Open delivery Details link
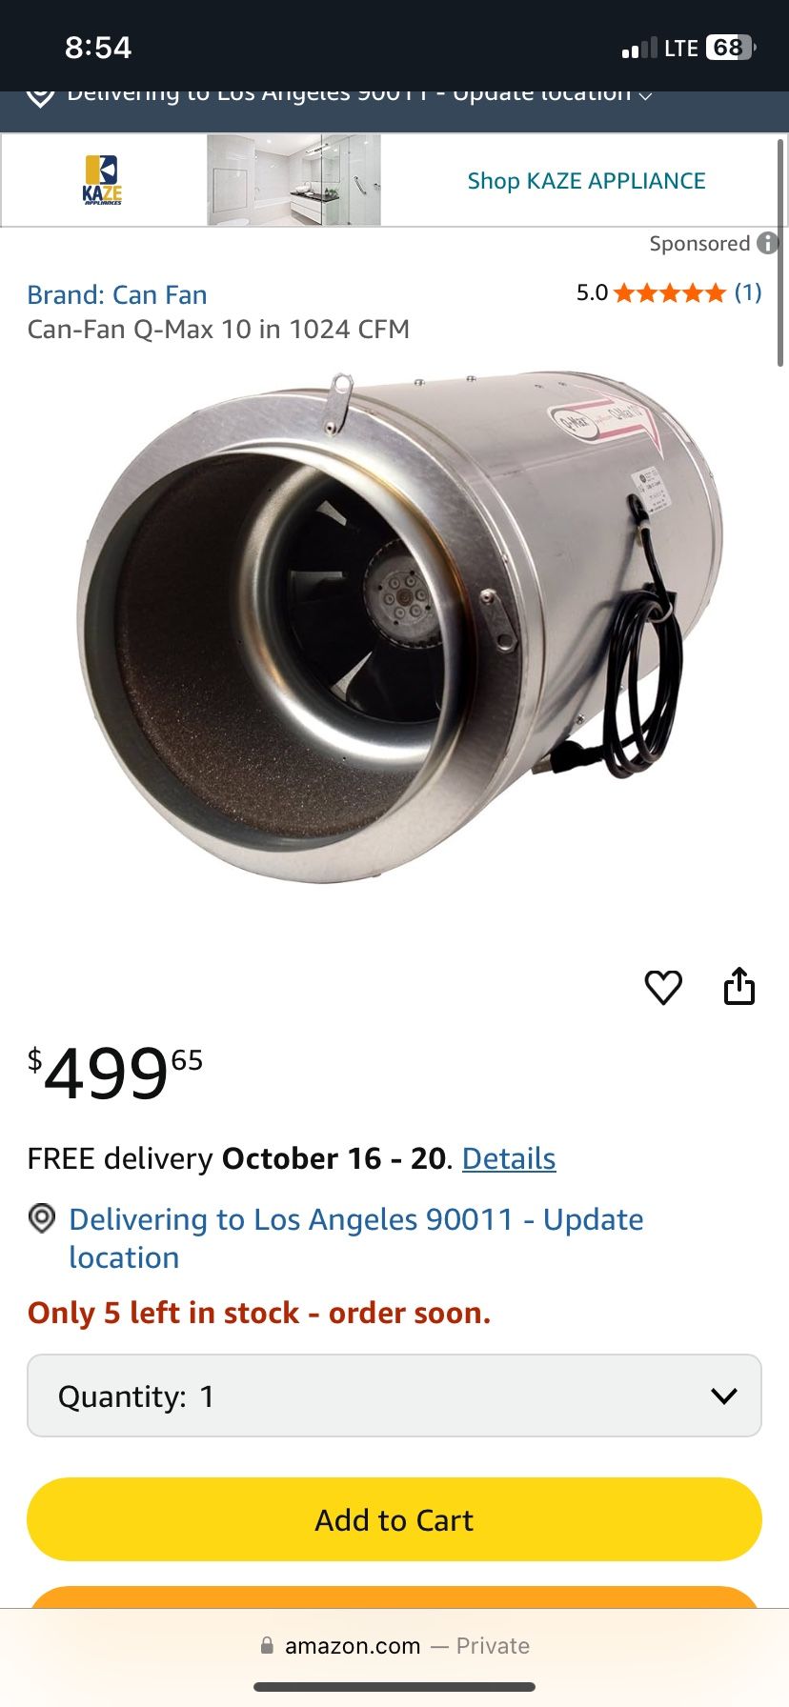Image resolution: width=789 pixels, height=1707 pixels. [509, 1158]
